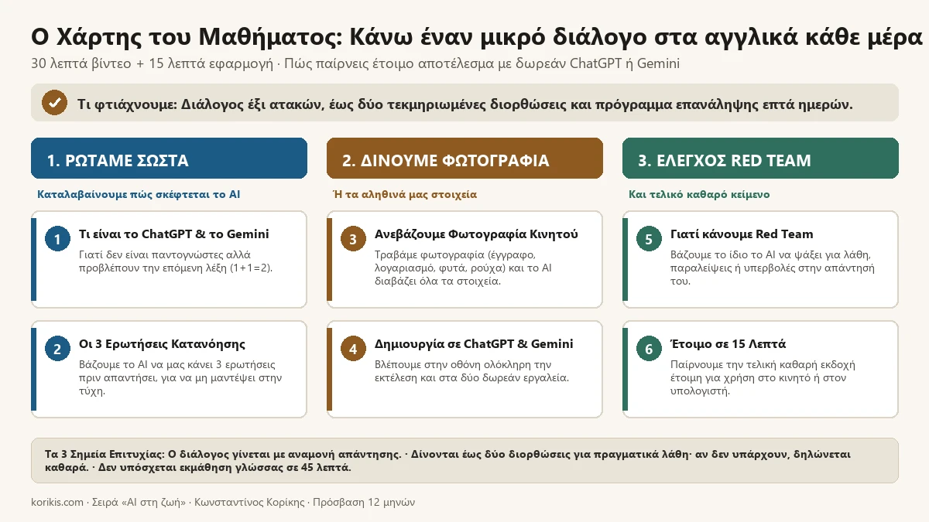Click the number 1 circle badge

tap(57, 239)
